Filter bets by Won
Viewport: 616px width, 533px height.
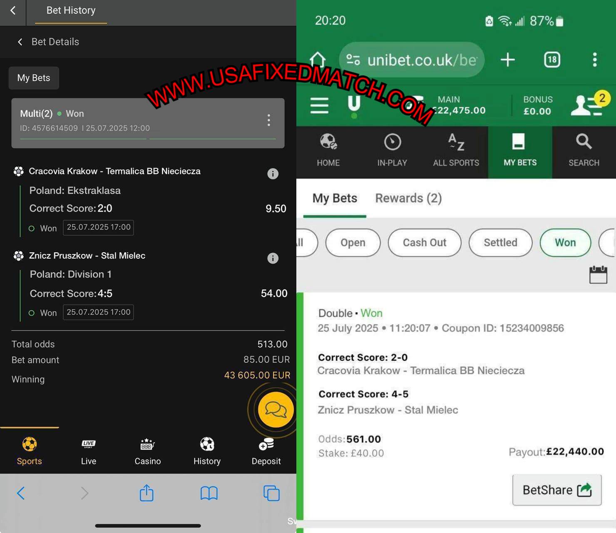(565, 243)
